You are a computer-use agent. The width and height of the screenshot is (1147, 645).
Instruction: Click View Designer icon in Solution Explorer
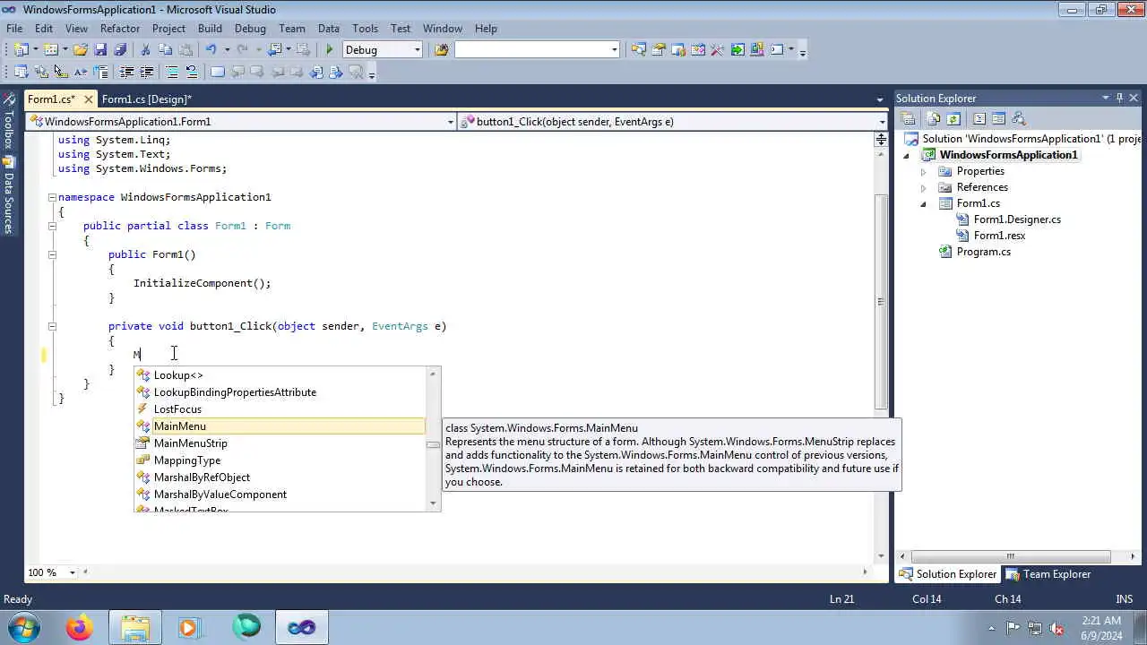[x=998, y=119]
